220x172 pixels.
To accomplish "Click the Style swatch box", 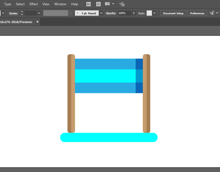I will pos(149,13).
